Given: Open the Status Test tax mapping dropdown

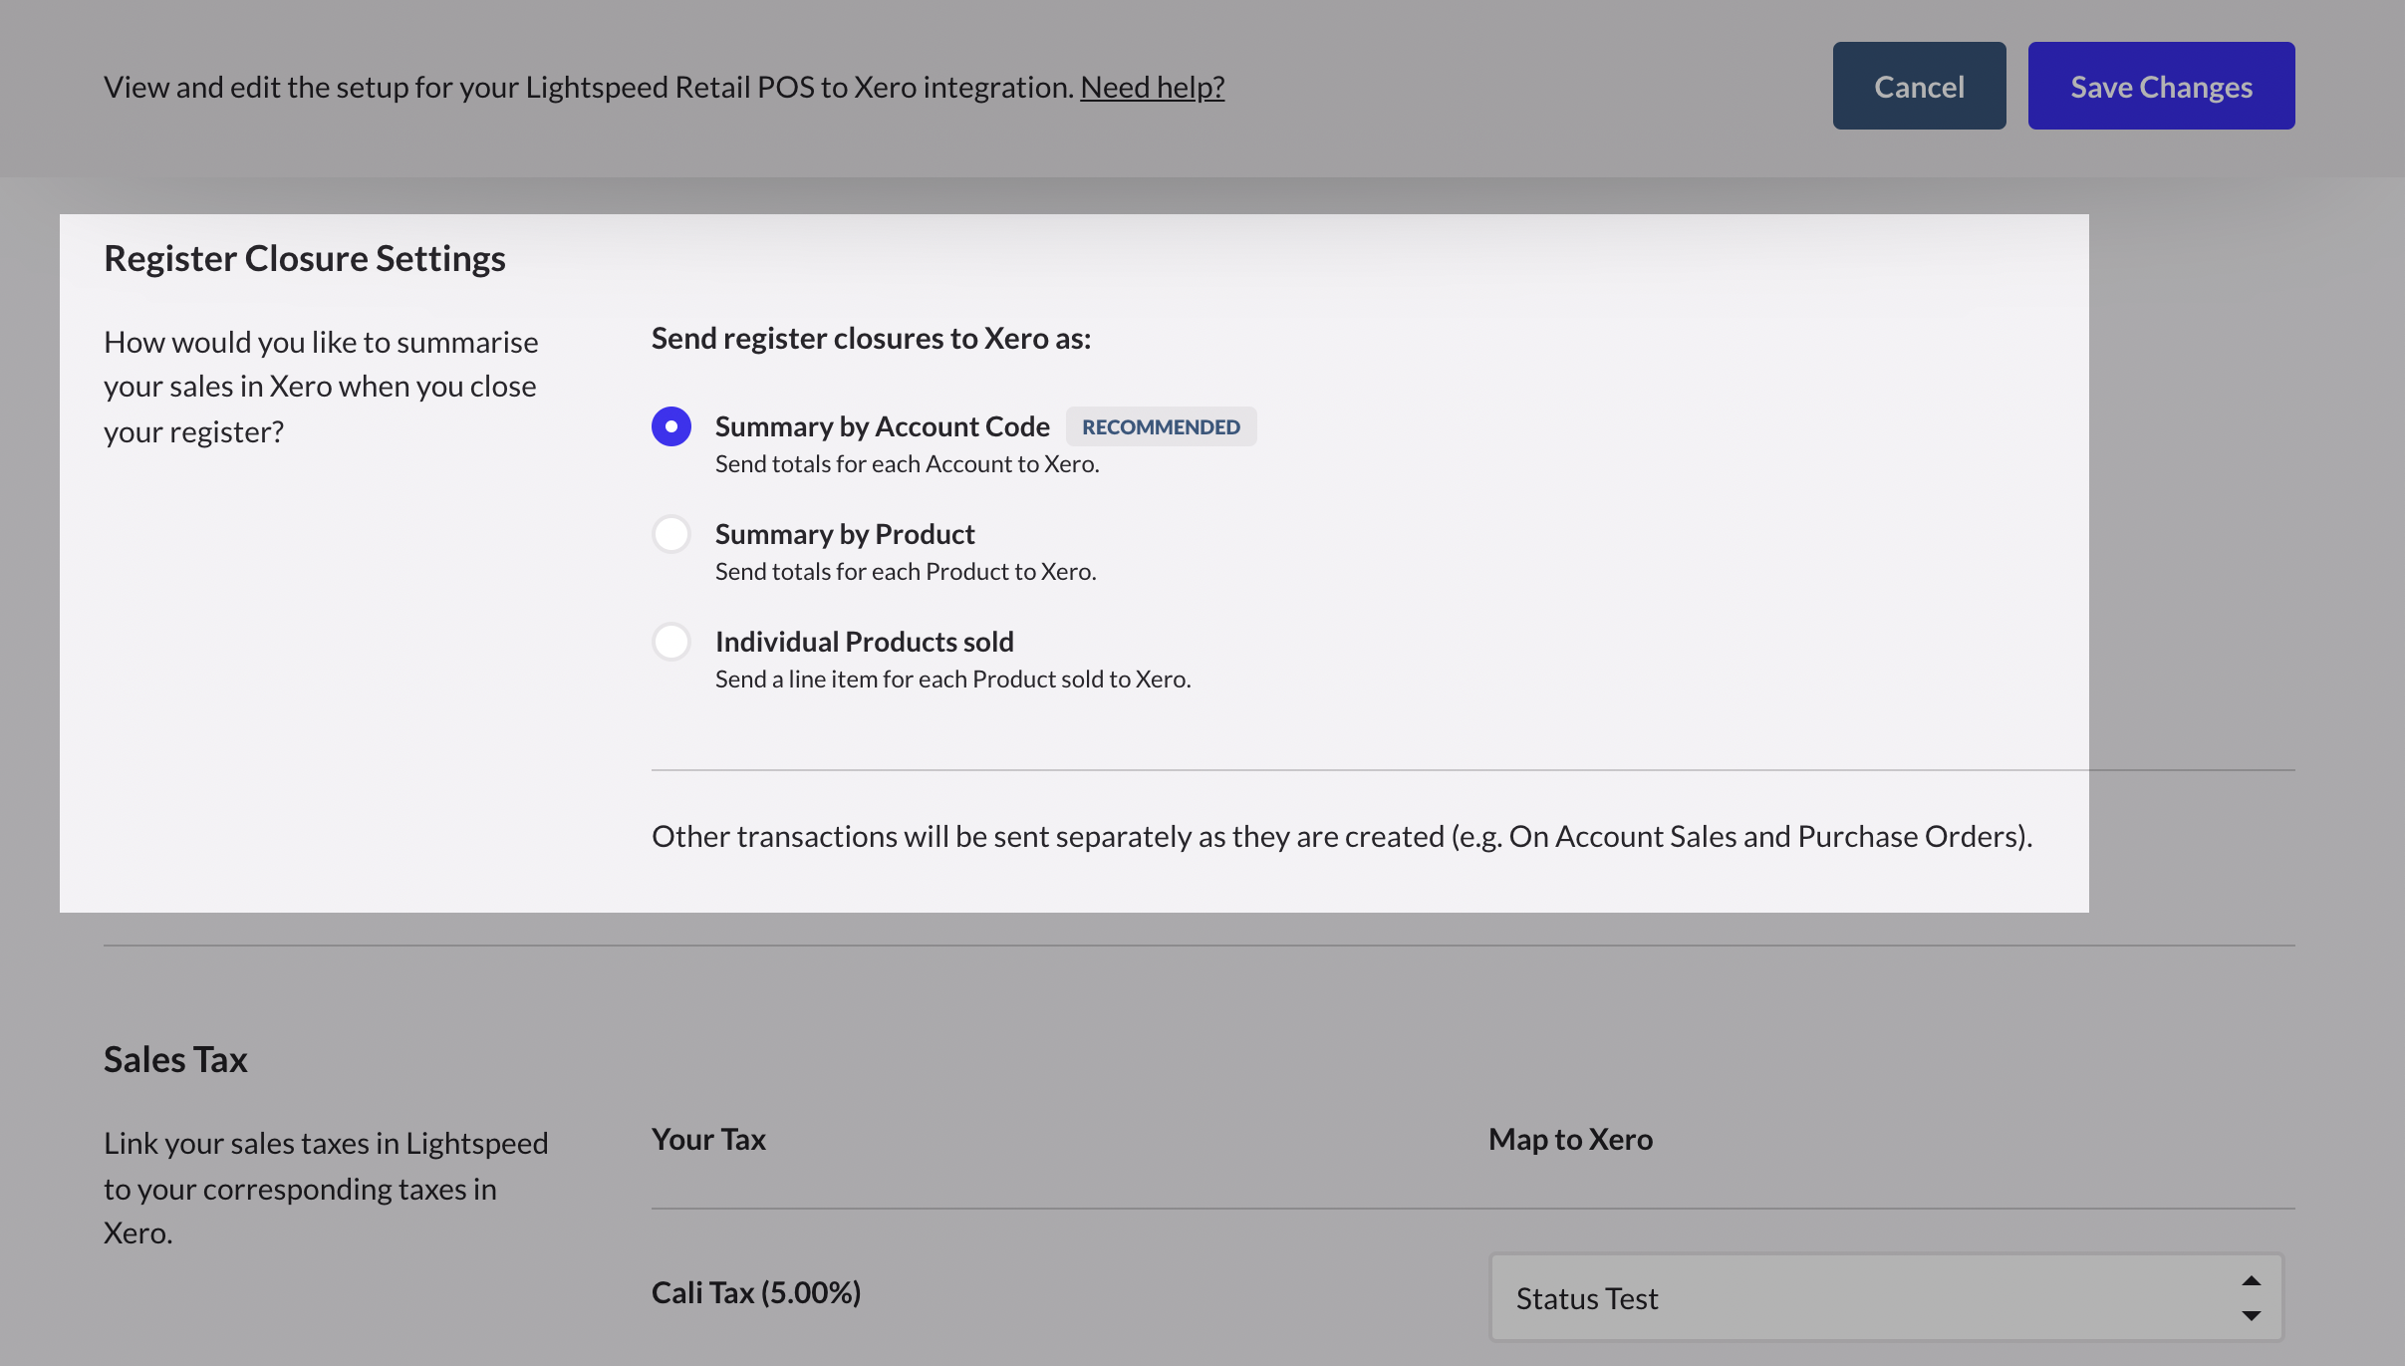Looking at the screenshot, I should click(x=1886, y=1297).
